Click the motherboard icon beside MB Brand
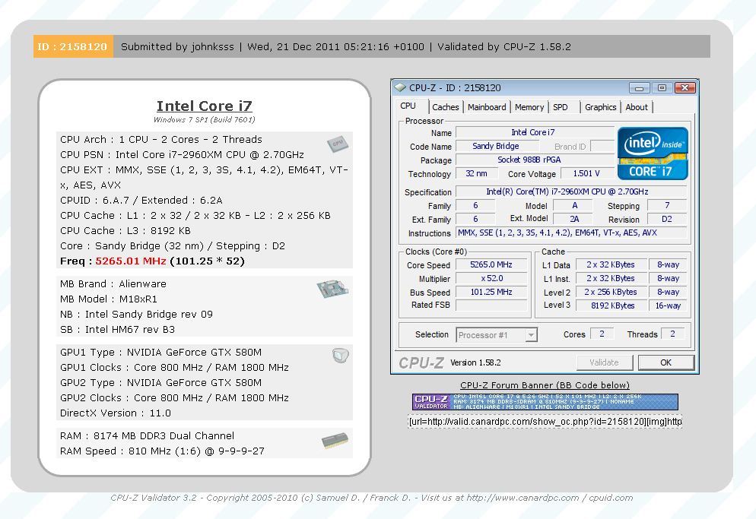Viewport: 756px width, 519px height. (x=332, y=289)
